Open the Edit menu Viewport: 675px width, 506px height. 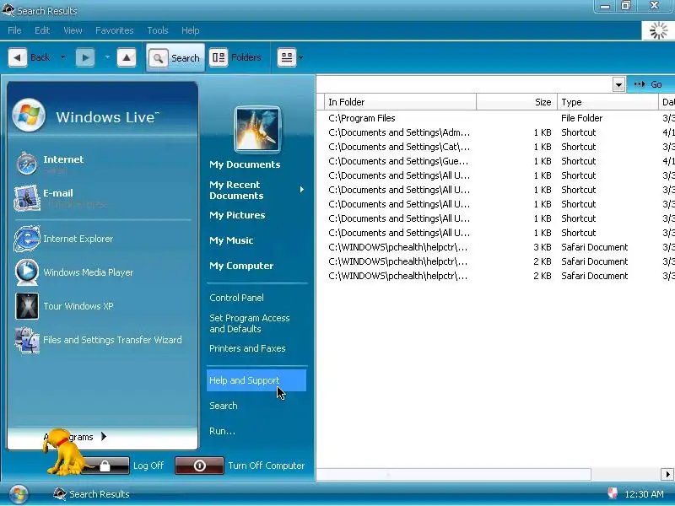tap(42, 30)
